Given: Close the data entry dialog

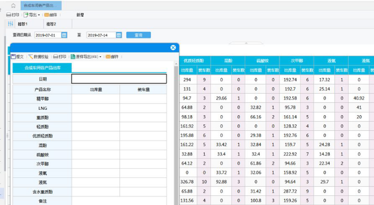Looking at the screenshot, I should point(173,48).
